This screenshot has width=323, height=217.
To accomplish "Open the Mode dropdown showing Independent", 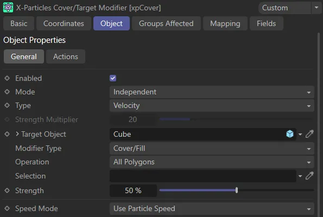I will coord(212,92).
